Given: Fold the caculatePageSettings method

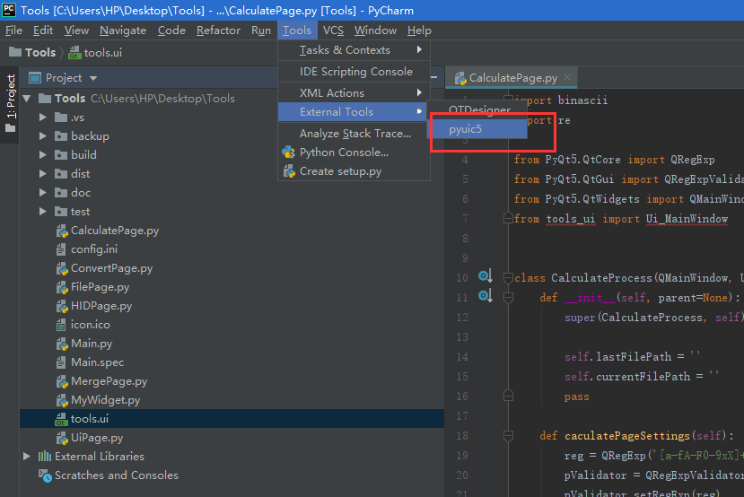Looking at the screenshot, I should (x=508, y=435).
